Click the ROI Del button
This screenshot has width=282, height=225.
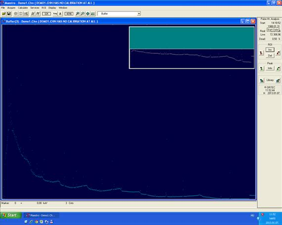[270, 56]
